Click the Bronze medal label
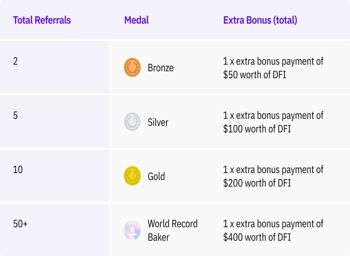Viewport: 350px width, 256px height. point(161,68)
